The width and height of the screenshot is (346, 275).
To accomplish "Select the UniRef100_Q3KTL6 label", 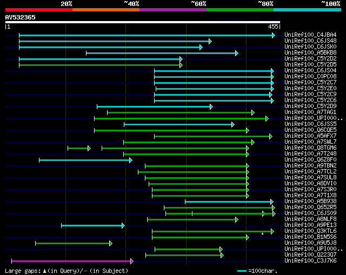I will coord(310,231).
